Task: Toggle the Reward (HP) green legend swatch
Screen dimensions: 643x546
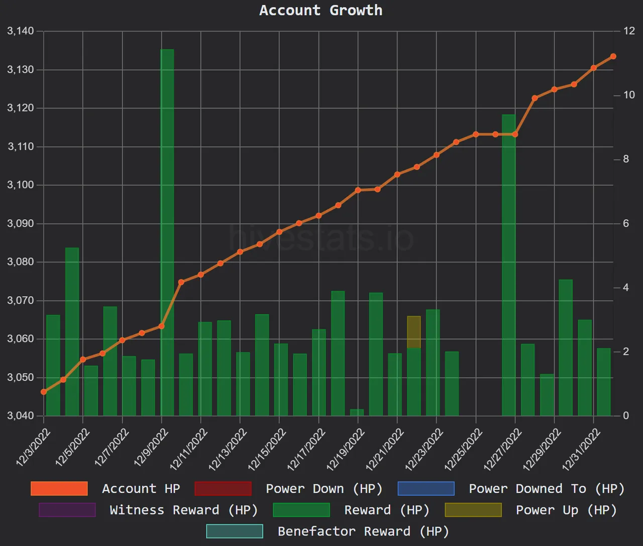Action: pos(301,510)
